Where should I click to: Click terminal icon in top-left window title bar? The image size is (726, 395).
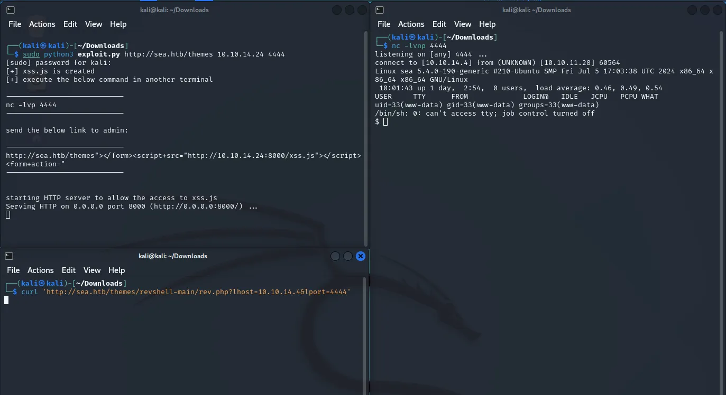coord(10,10)
